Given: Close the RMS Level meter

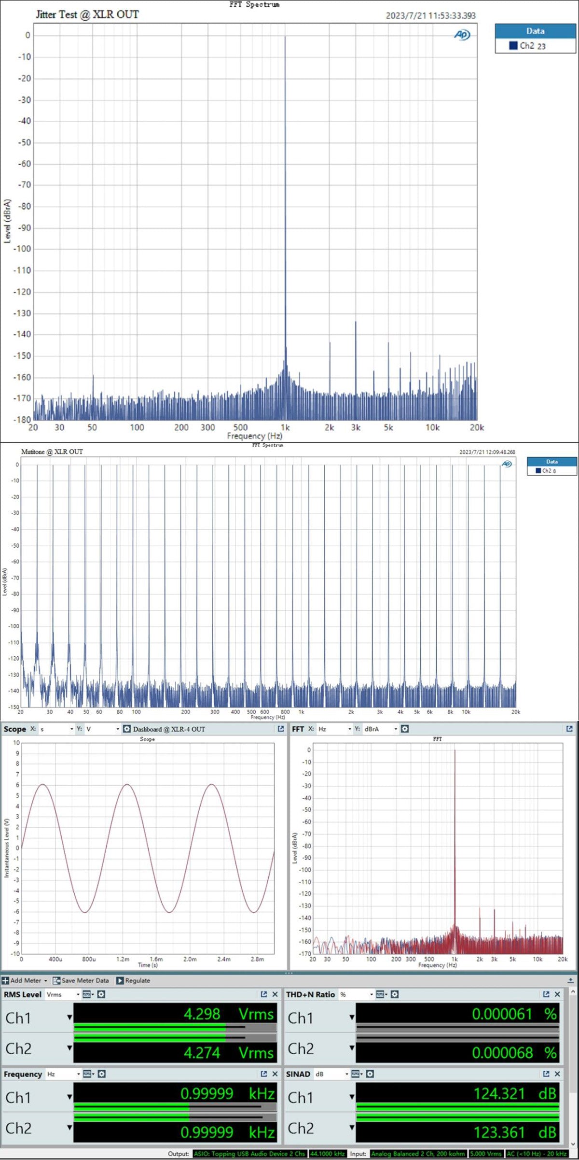Looking at the screenshot, I should pos(275,994).
